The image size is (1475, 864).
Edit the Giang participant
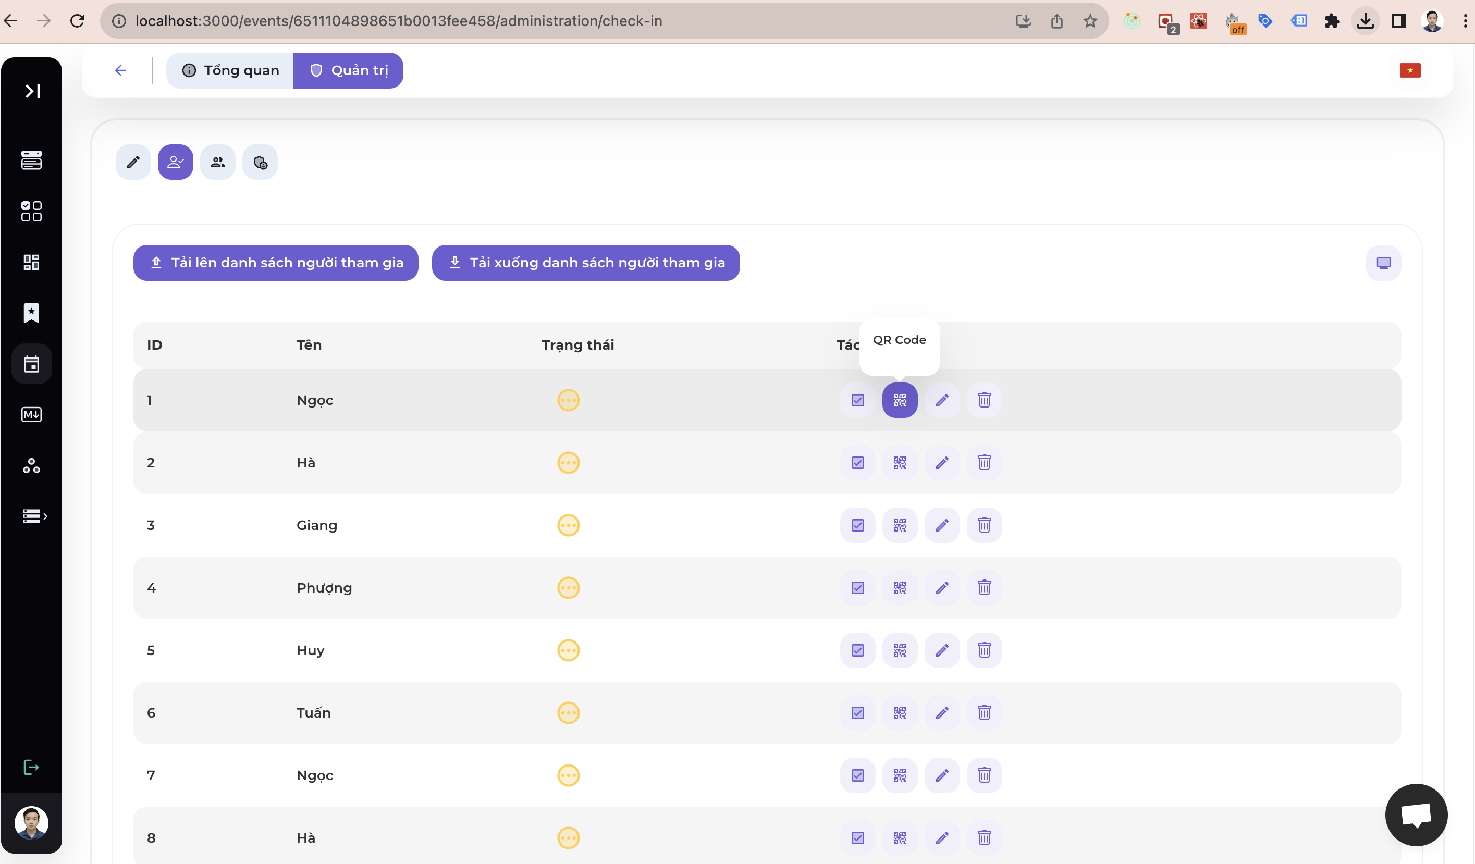tap(942, 525)
